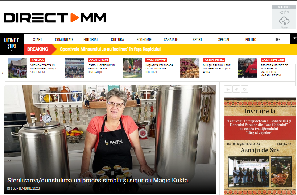
Task: Click the Asuaju de Sus festival invitation banner
Action: coord(260,146)
